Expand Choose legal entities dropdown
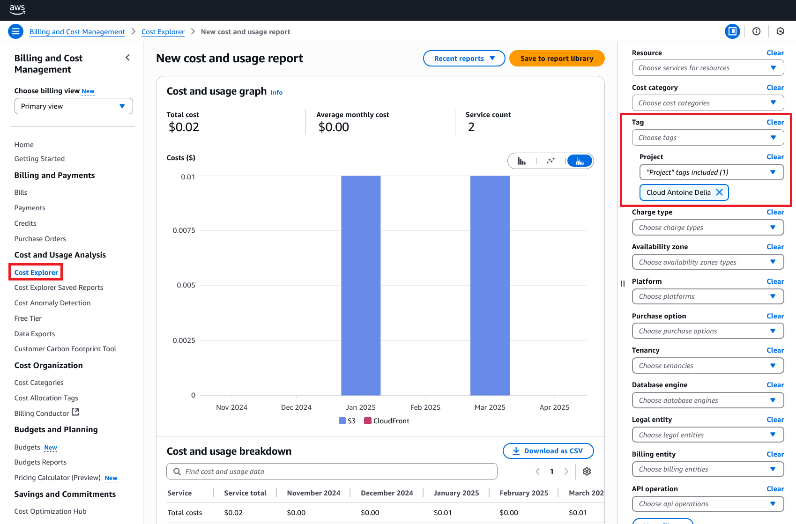 point(707,435)
